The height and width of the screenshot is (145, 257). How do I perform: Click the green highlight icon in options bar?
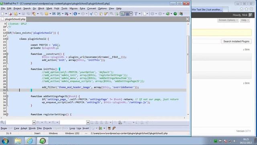[x=100, y=128]
